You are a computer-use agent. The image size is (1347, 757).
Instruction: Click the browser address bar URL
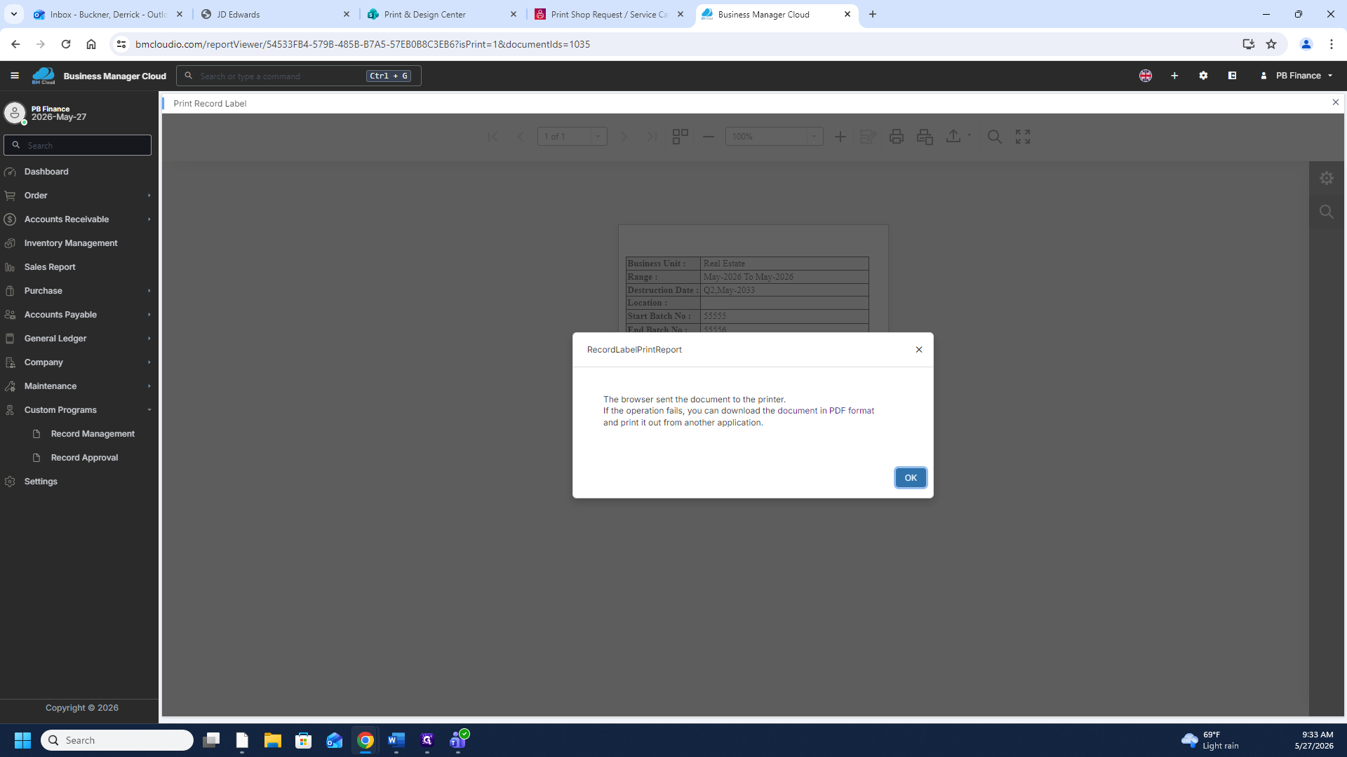click(x=362, y=44)
